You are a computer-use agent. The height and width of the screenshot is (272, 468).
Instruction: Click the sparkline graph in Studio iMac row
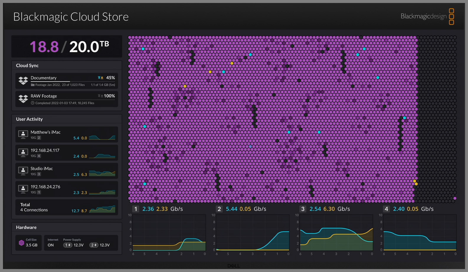102,173
